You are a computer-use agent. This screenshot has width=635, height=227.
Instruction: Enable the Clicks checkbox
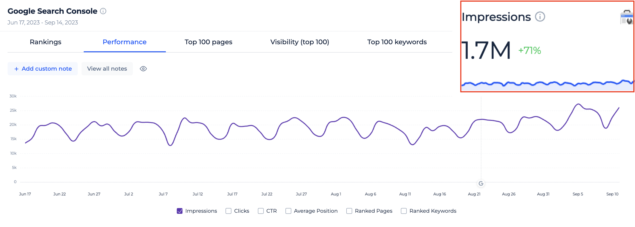tap(228, 211)
